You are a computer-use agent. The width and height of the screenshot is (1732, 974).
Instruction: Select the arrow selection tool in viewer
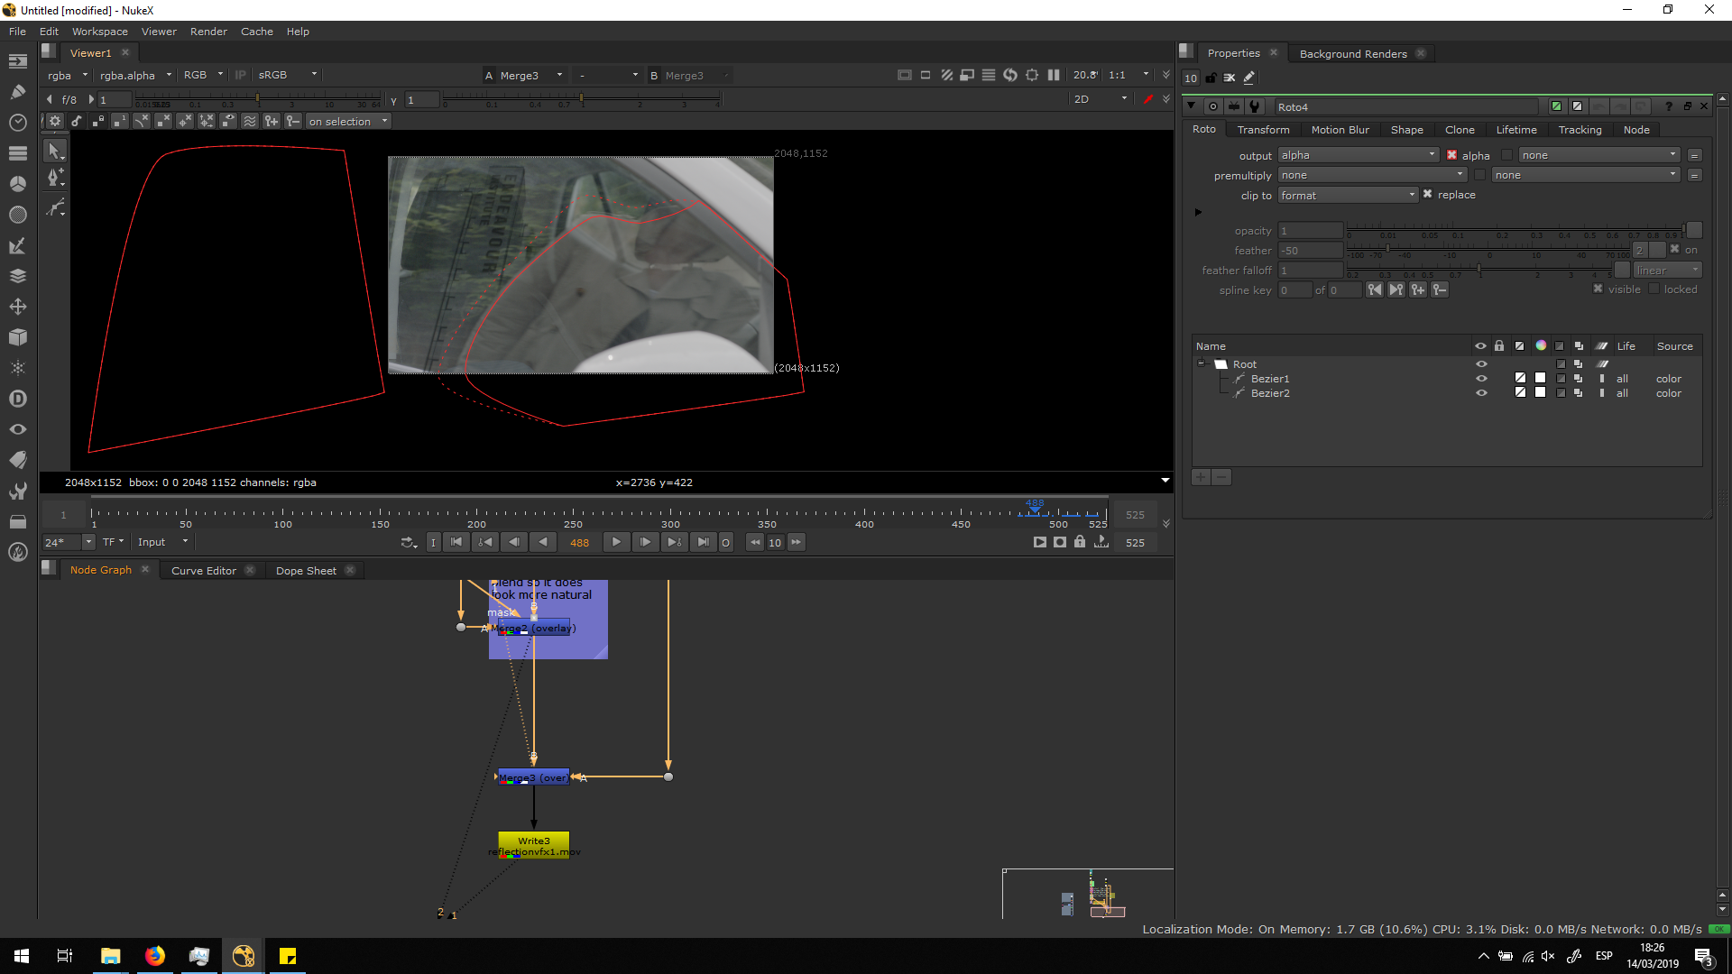click(x=54, y=151)
